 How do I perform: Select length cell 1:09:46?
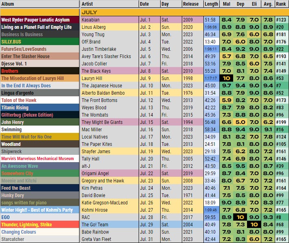click(212, 210)
